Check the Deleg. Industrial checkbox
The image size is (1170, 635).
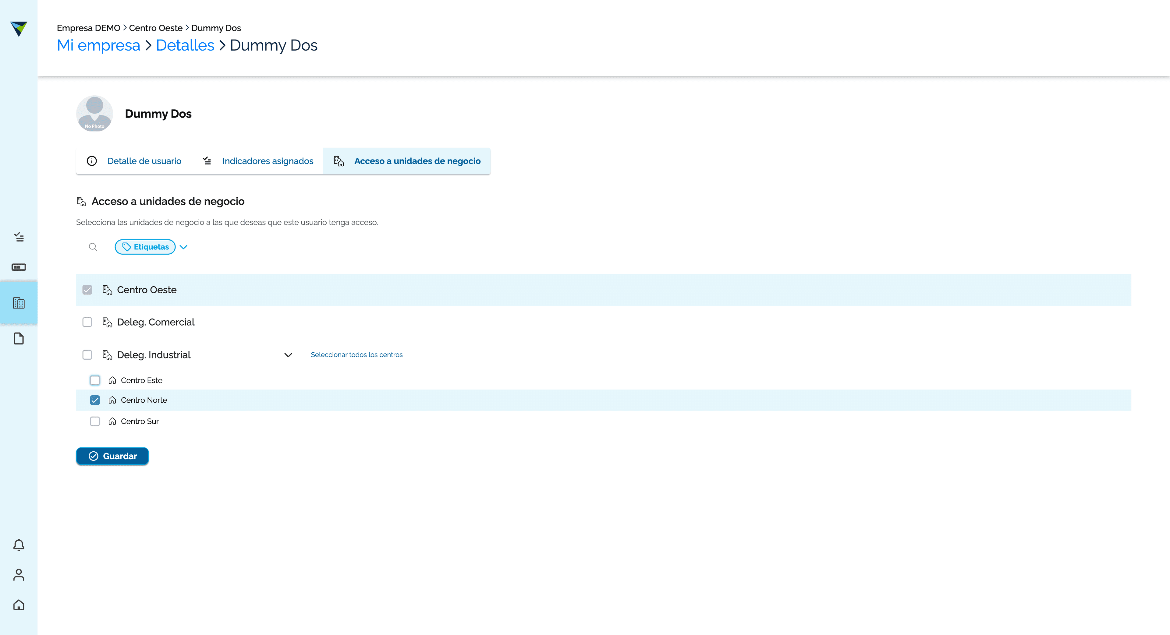click(x=87, y=355)
